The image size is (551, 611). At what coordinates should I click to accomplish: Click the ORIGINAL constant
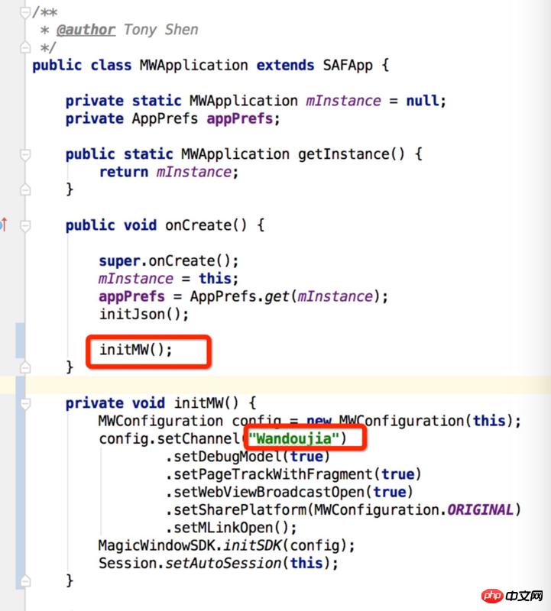[x=481, y=509]
